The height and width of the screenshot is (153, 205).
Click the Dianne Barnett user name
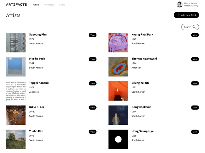tap(190, 3)
